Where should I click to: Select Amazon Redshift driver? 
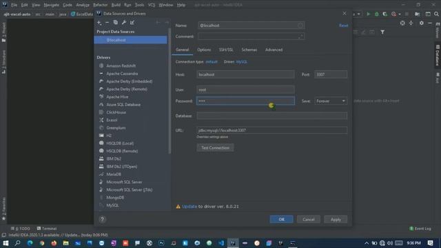pyautogui.click(x=121, y=66)
